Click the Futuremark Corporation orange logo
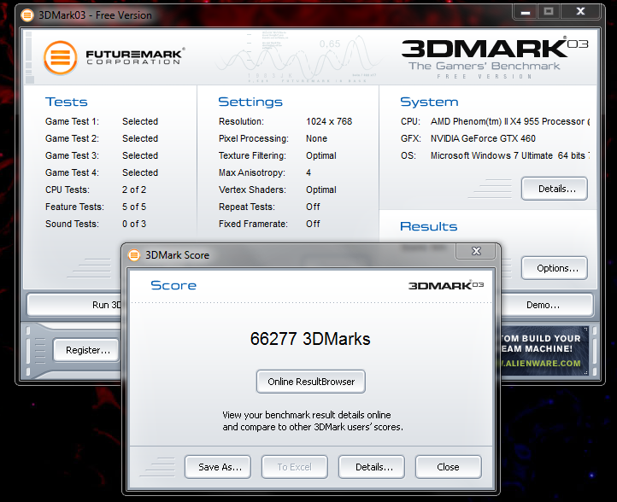 coord(60,58)
